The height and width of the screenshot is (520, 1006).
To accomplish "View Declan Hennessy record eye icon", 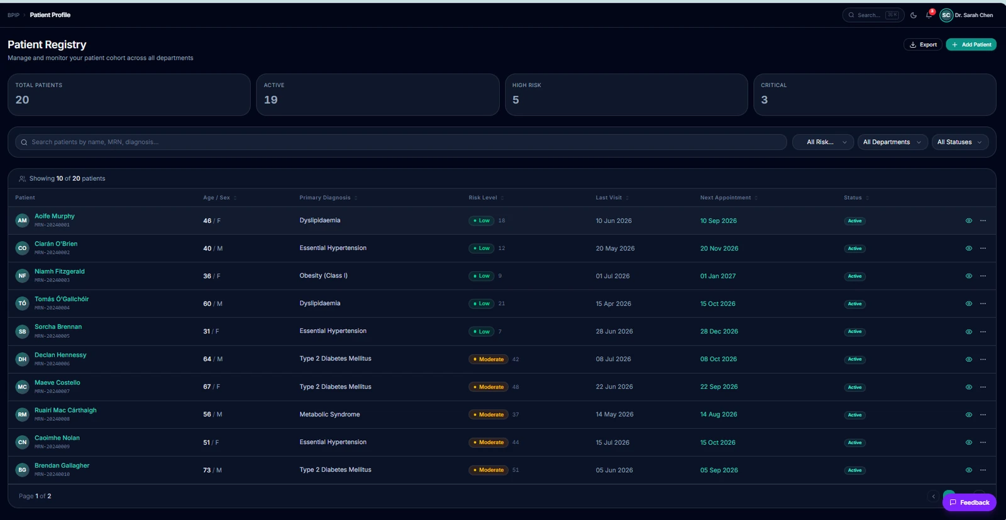I will coord(969,359).
